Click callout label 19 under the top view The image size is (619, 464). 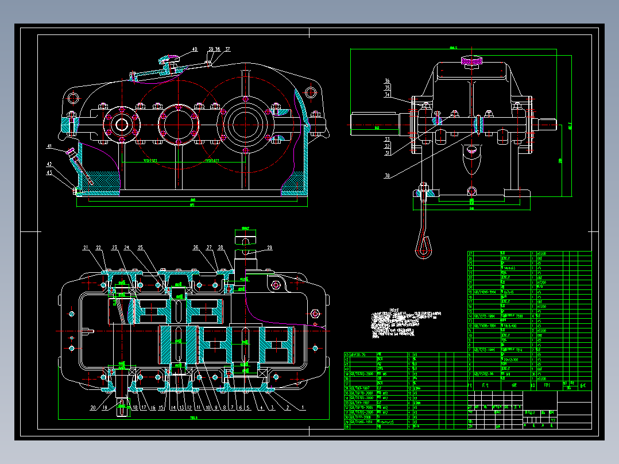pos(105,408)
